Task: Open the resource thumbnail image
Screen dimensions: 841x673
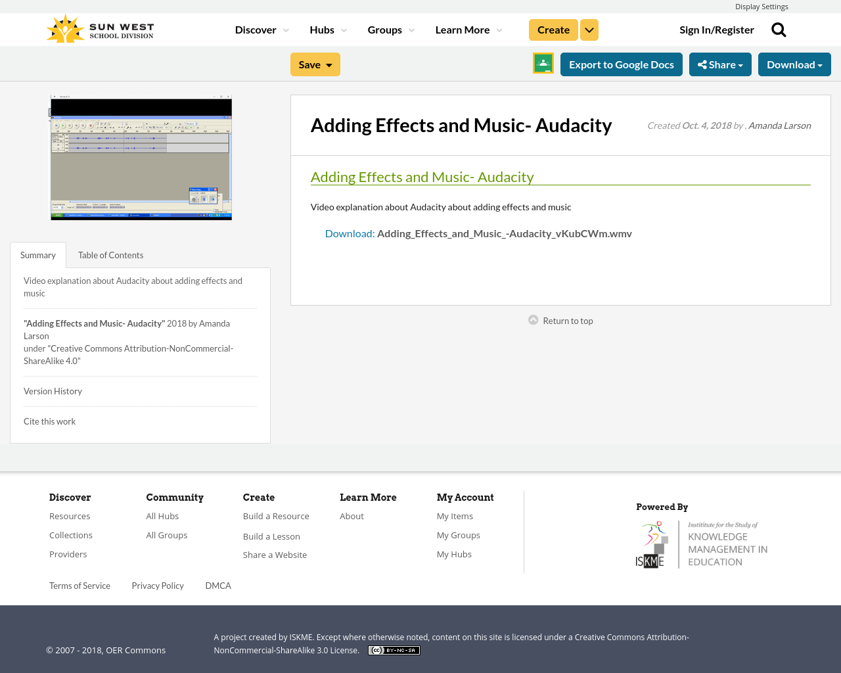Action: pos(141,157)
